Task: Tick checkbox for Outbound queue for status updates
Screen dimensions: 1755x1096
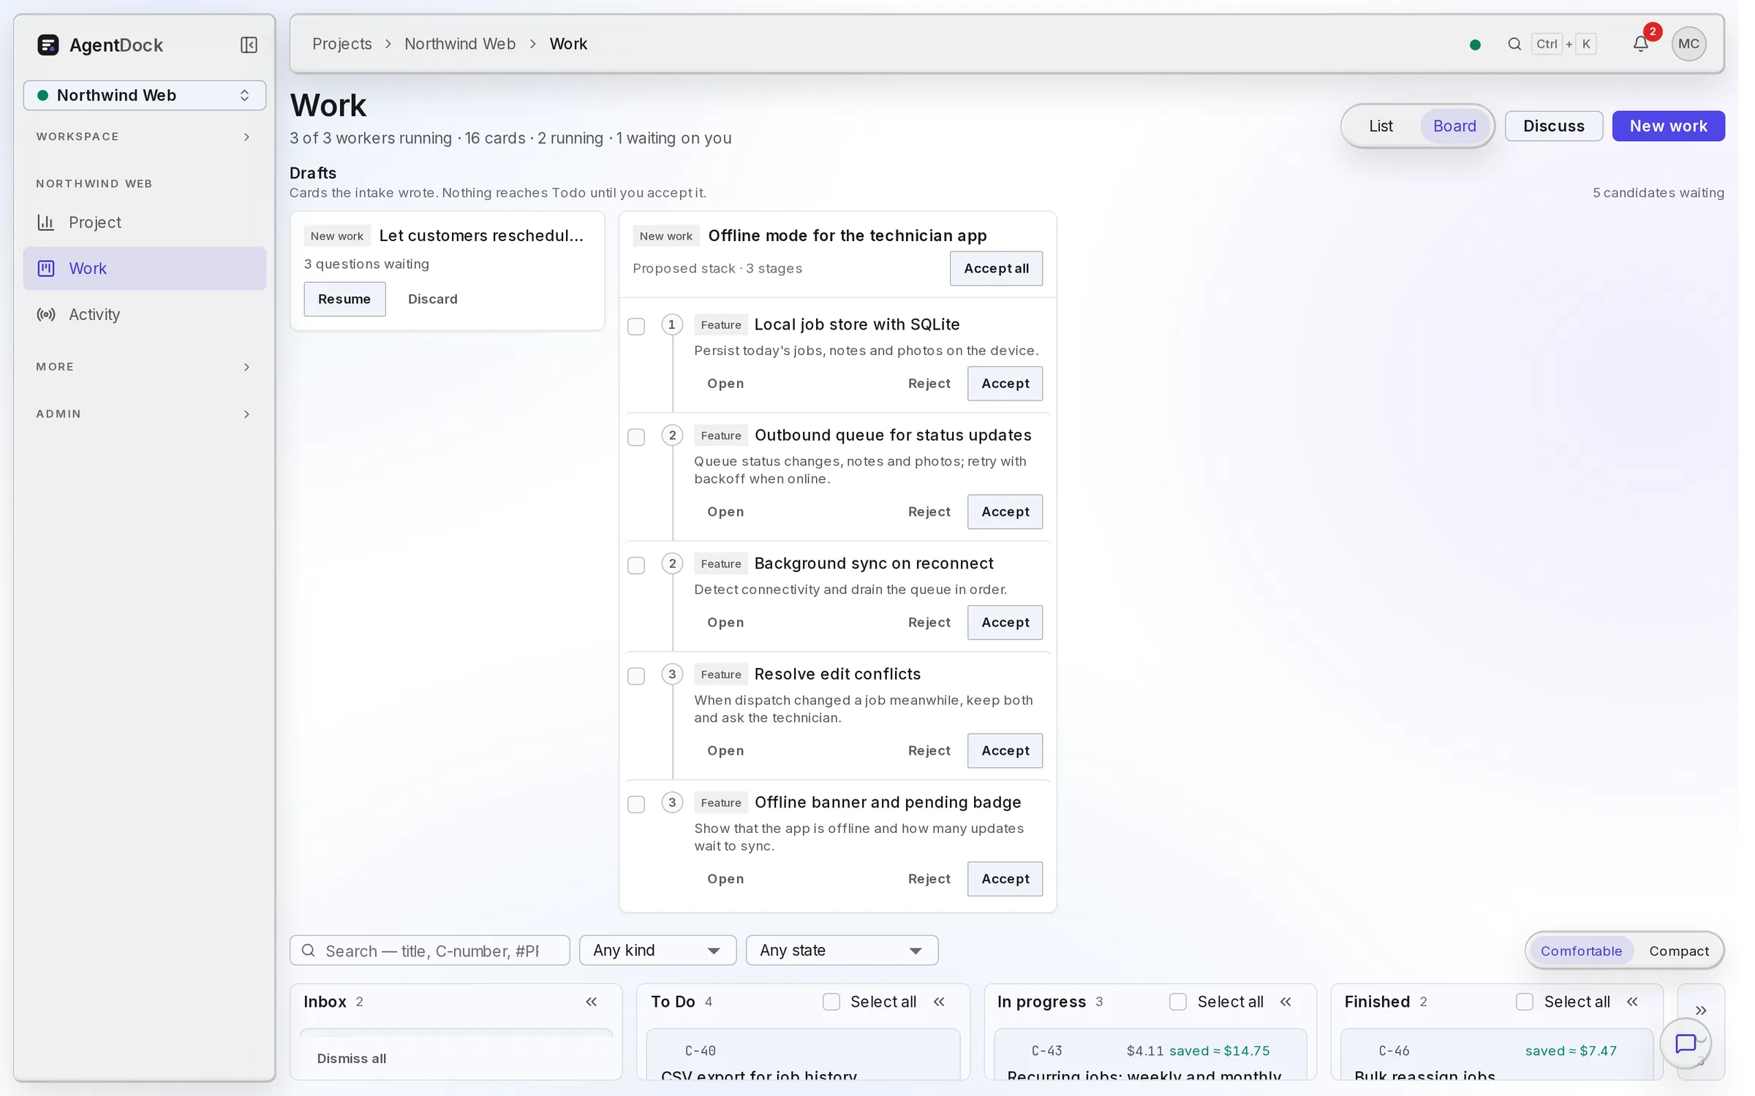Action: coord(636,437)
